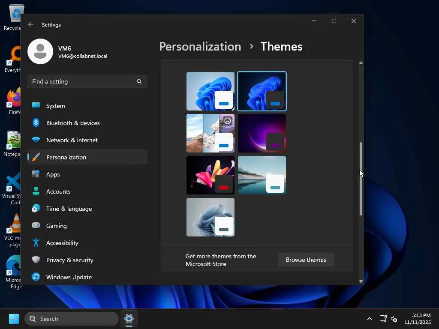Click the System monitor icon in sidebar
This screenshot has width=439, height=329.
[36, 106]
